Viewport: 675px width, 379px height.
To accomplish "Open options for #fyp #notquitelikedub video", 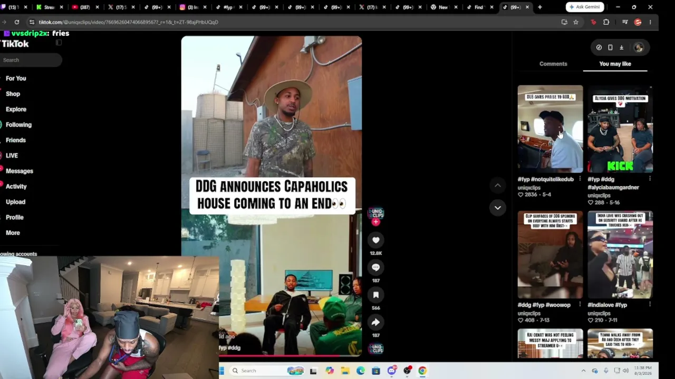I will tap(580, 179).
